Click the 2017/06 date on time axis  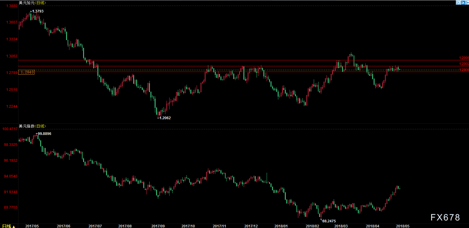63,226
